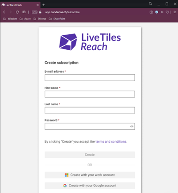Click the send flow arrow icon
This screenshot has height=193, width=178.
point(162,12)
